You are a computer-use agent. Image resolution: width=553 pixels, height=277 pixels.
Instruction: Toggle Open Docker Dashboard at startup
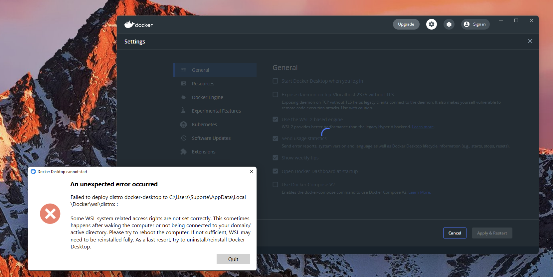pyautogui.click(x=275, y=171)
